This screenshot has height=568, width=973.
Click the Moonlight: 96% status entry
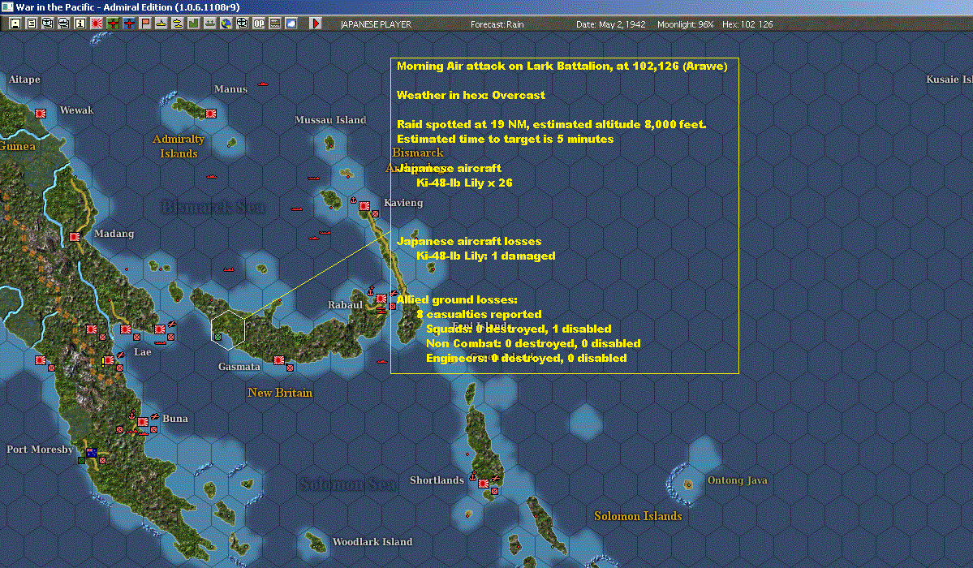(x=685, y=24)
